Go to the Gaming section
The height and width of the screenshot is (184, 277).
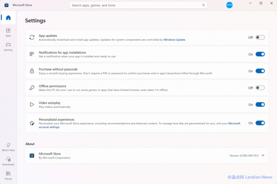(8, 47)
